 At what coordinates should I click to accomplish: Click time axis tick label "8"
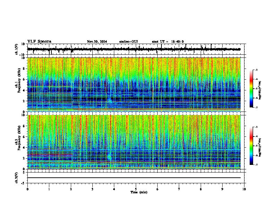click(201, 189)
